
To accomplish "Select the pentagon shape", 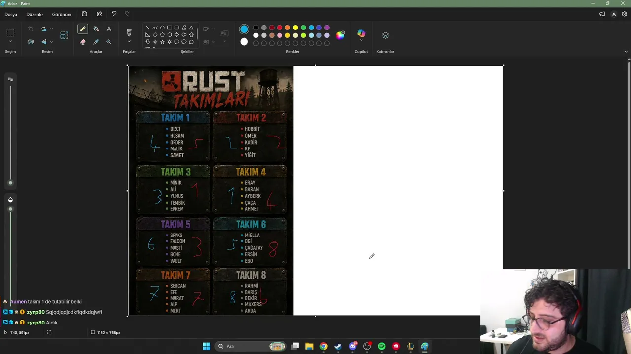I will pos(162,35).
